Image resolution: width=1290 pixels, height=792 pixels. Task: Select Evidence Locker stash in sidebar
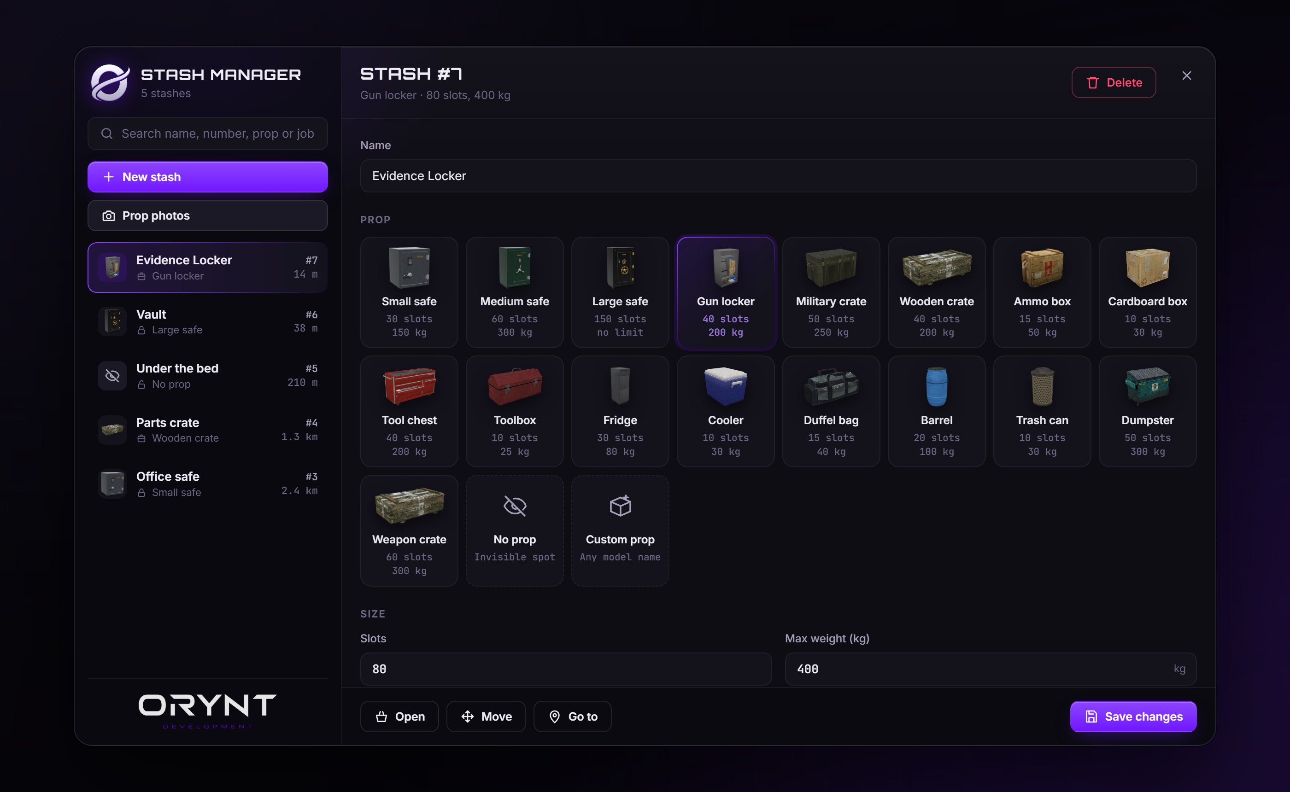tap(207, 267)
